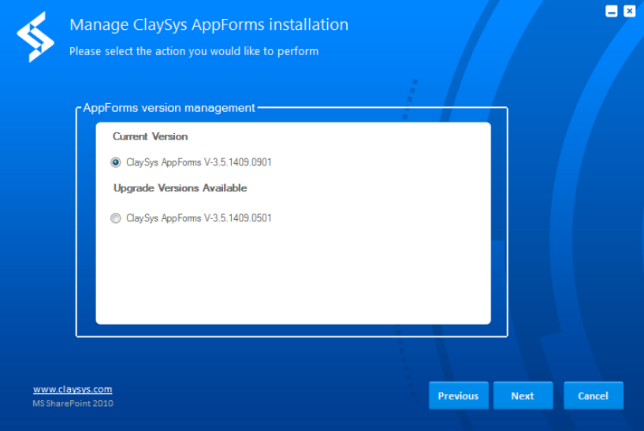Open the www.claysys.com link
644x431 pixels.
(73, 389)
